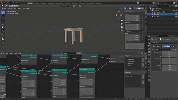The width and height of the screenshot is (178, 100).
Task: Add a new output with plus button
Action: coord(143,76)
